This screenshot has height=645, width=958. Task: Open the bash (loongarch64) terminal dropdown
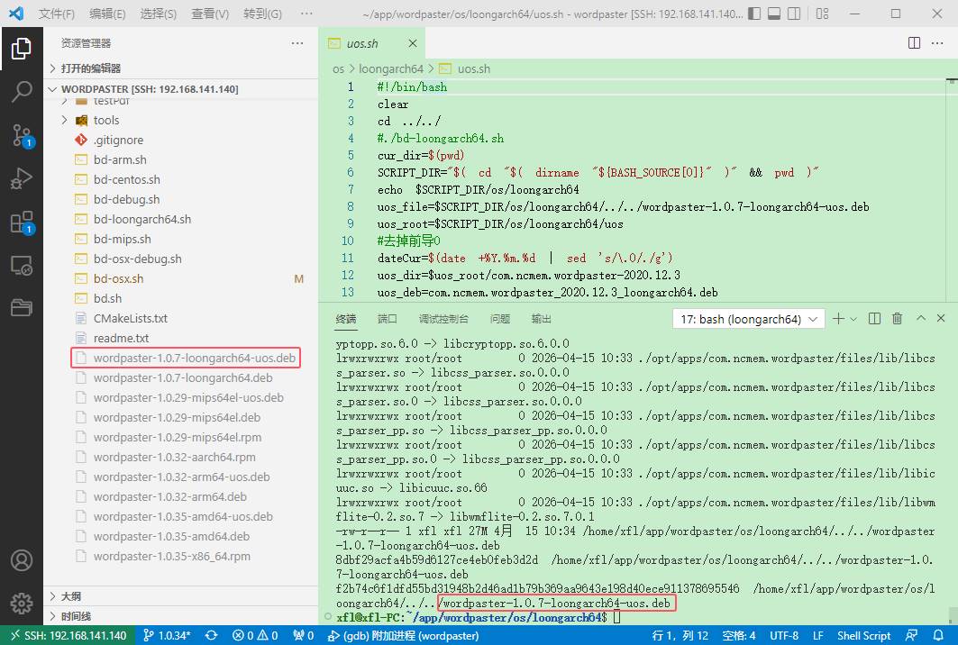[748, 319]
